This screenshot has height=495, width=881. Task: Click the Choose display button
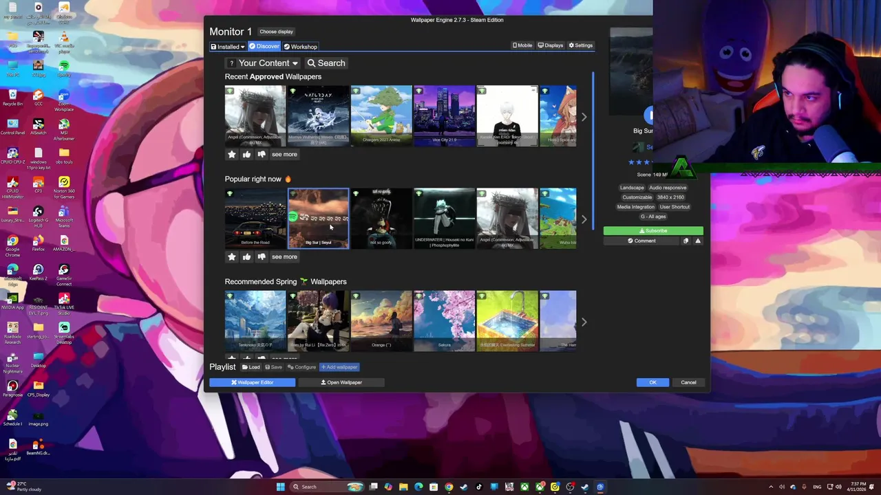[x=276, y=32]
